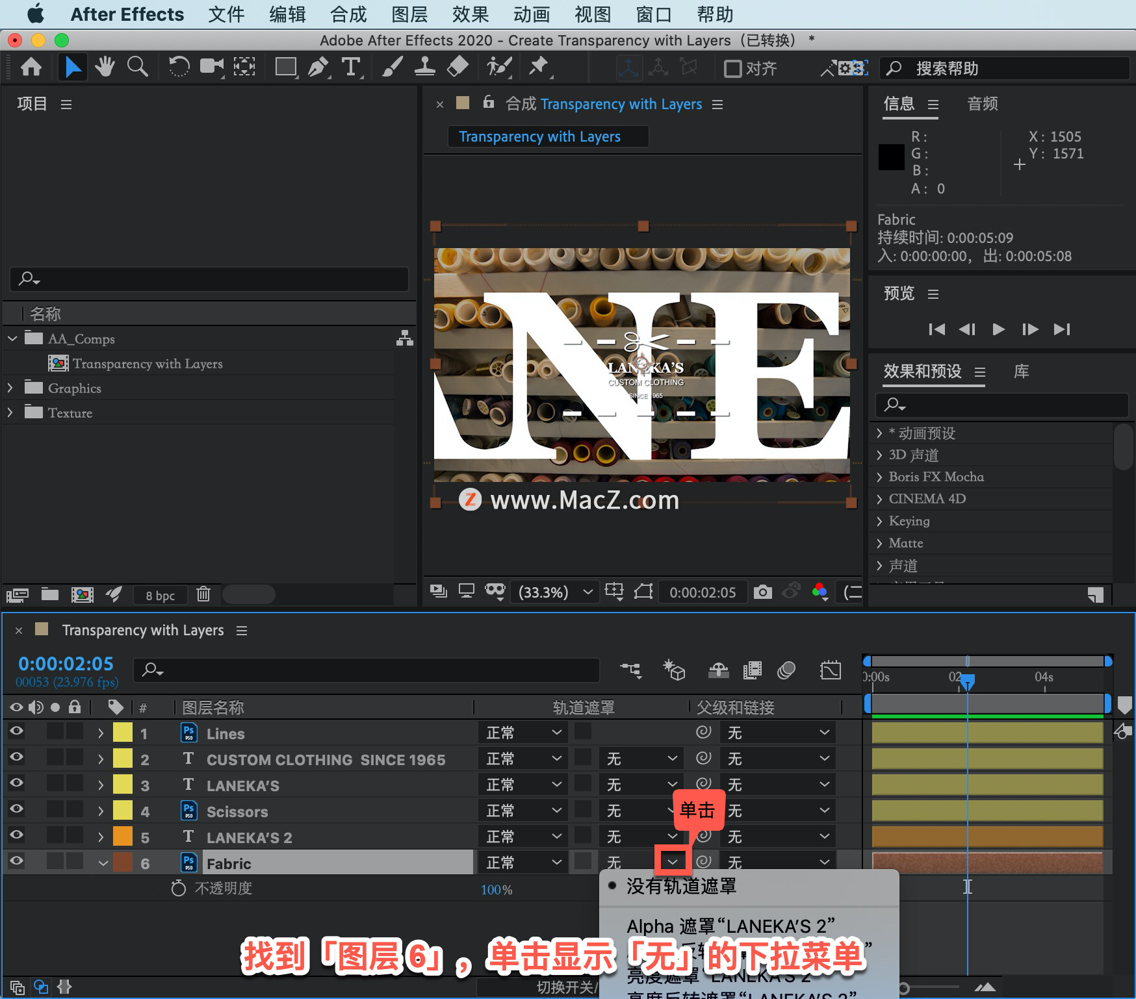Click the snapshot camera icon in viewer
Viewport: 1136px width, 999px height.
(762, 592)
